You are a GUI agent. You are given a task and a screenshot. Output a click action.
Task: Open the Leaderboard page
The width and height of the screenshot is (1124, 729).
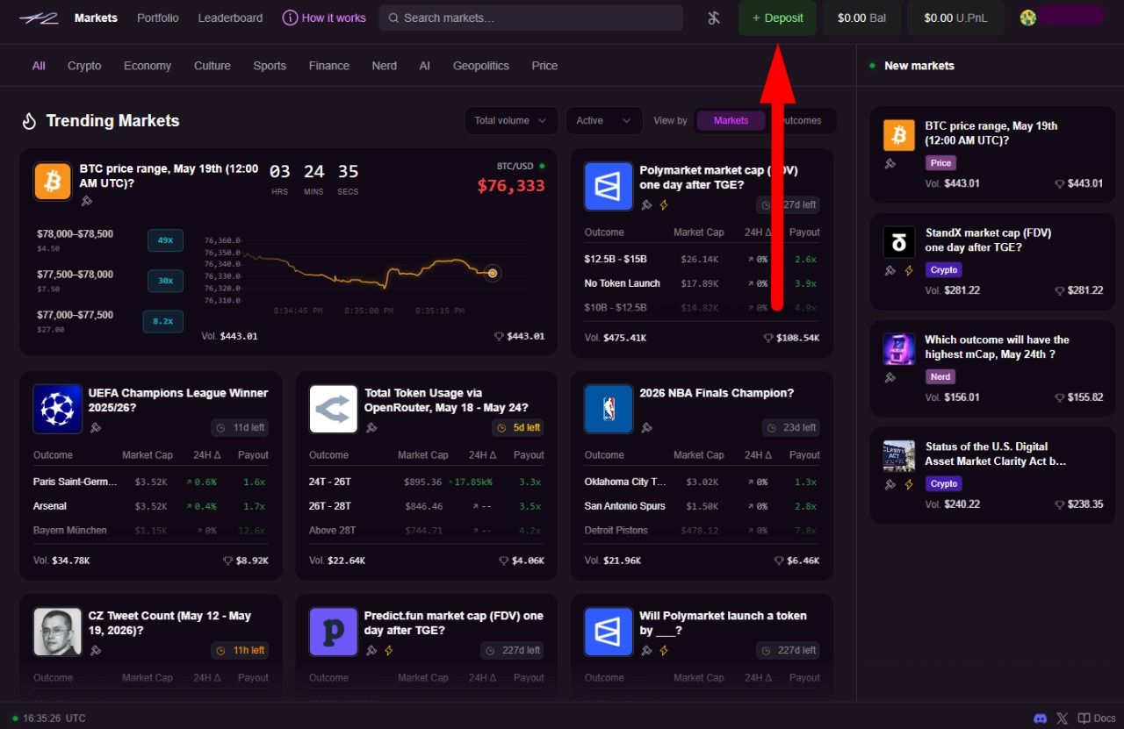tap(230, 18)
